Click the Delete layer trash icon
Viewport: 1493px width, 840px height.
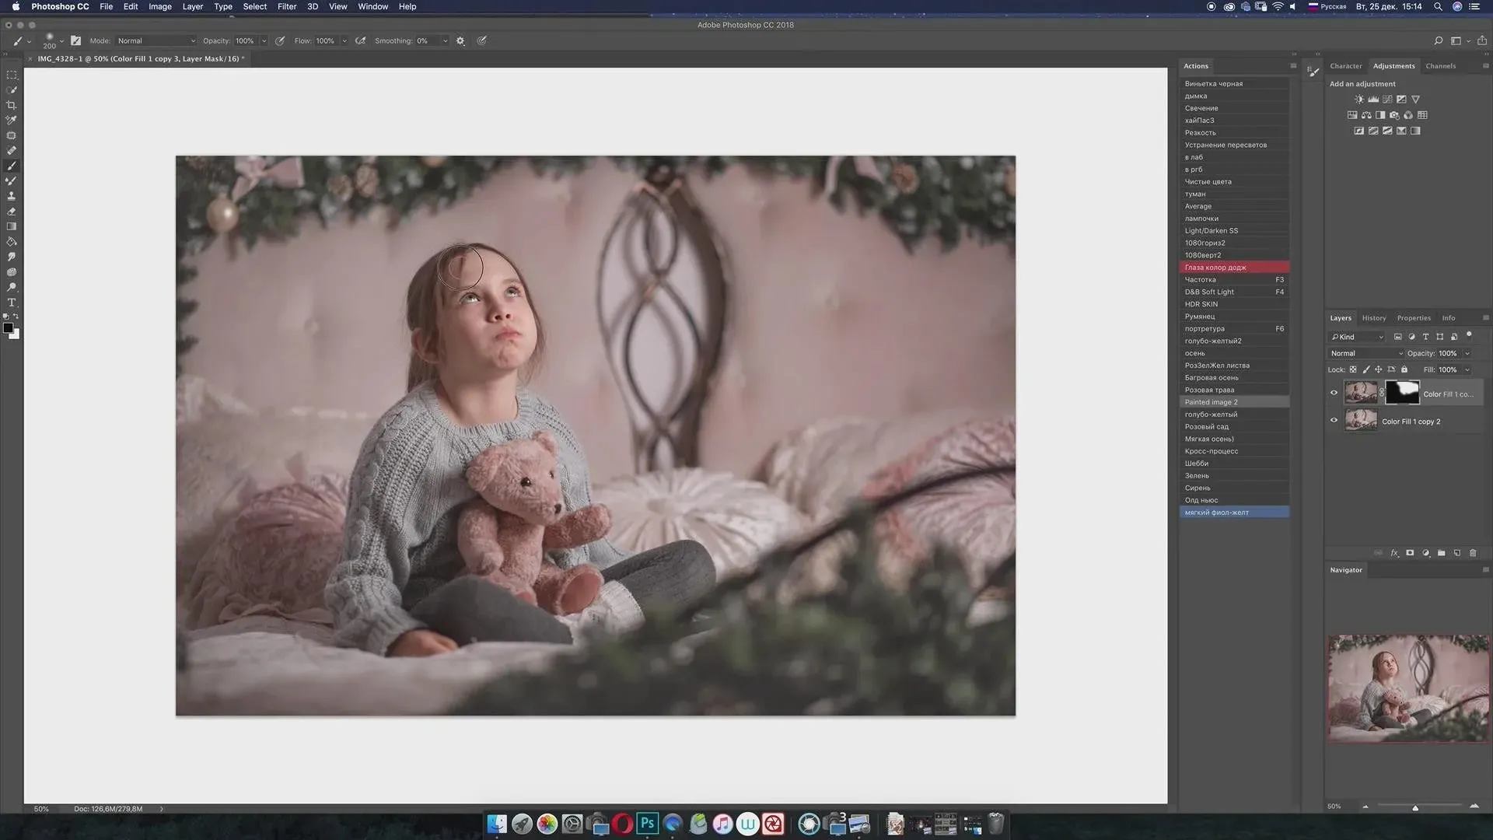tap(1472, 553)
